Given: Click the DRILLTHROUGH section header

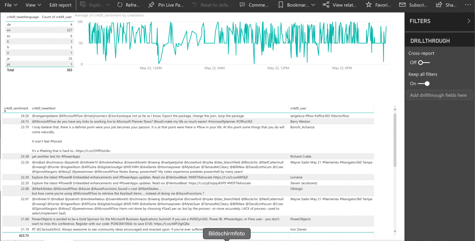Looking at the screenshot, I should 430,41.
